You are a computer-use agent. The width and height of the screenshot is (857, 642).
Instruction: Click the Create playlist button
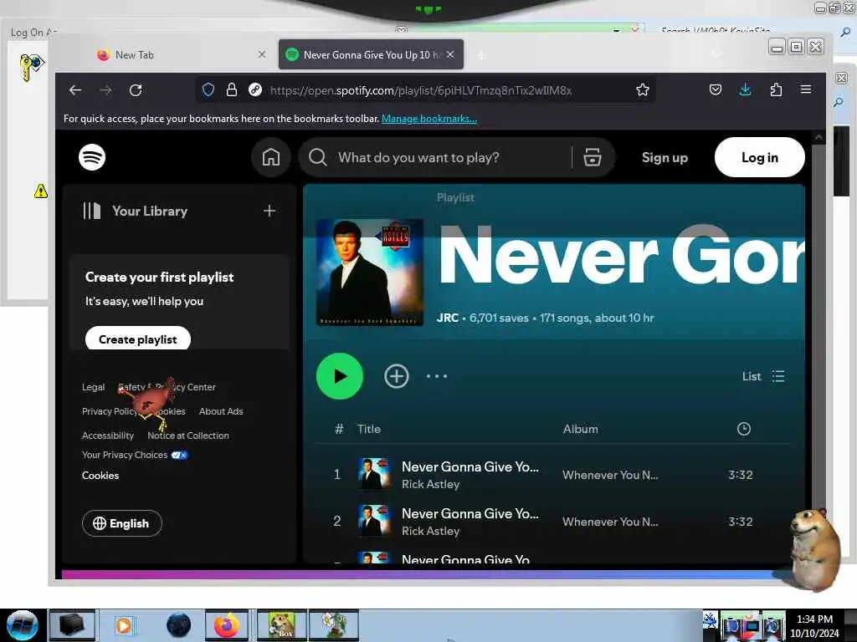(138, 339)
